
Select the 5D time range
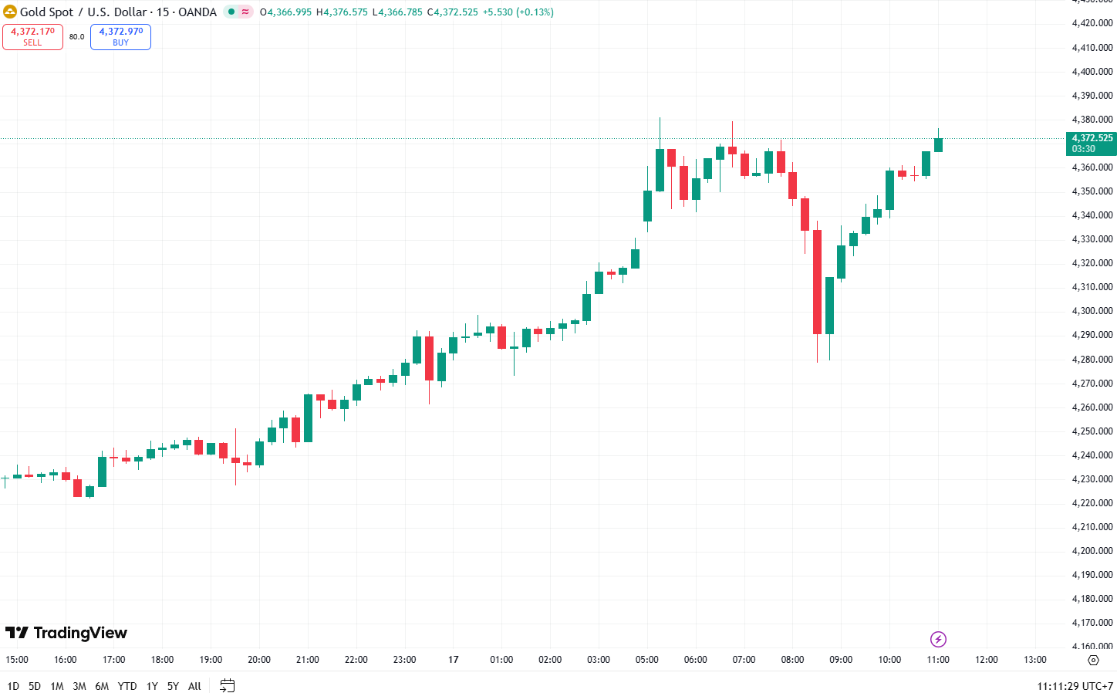click(35, 686)
